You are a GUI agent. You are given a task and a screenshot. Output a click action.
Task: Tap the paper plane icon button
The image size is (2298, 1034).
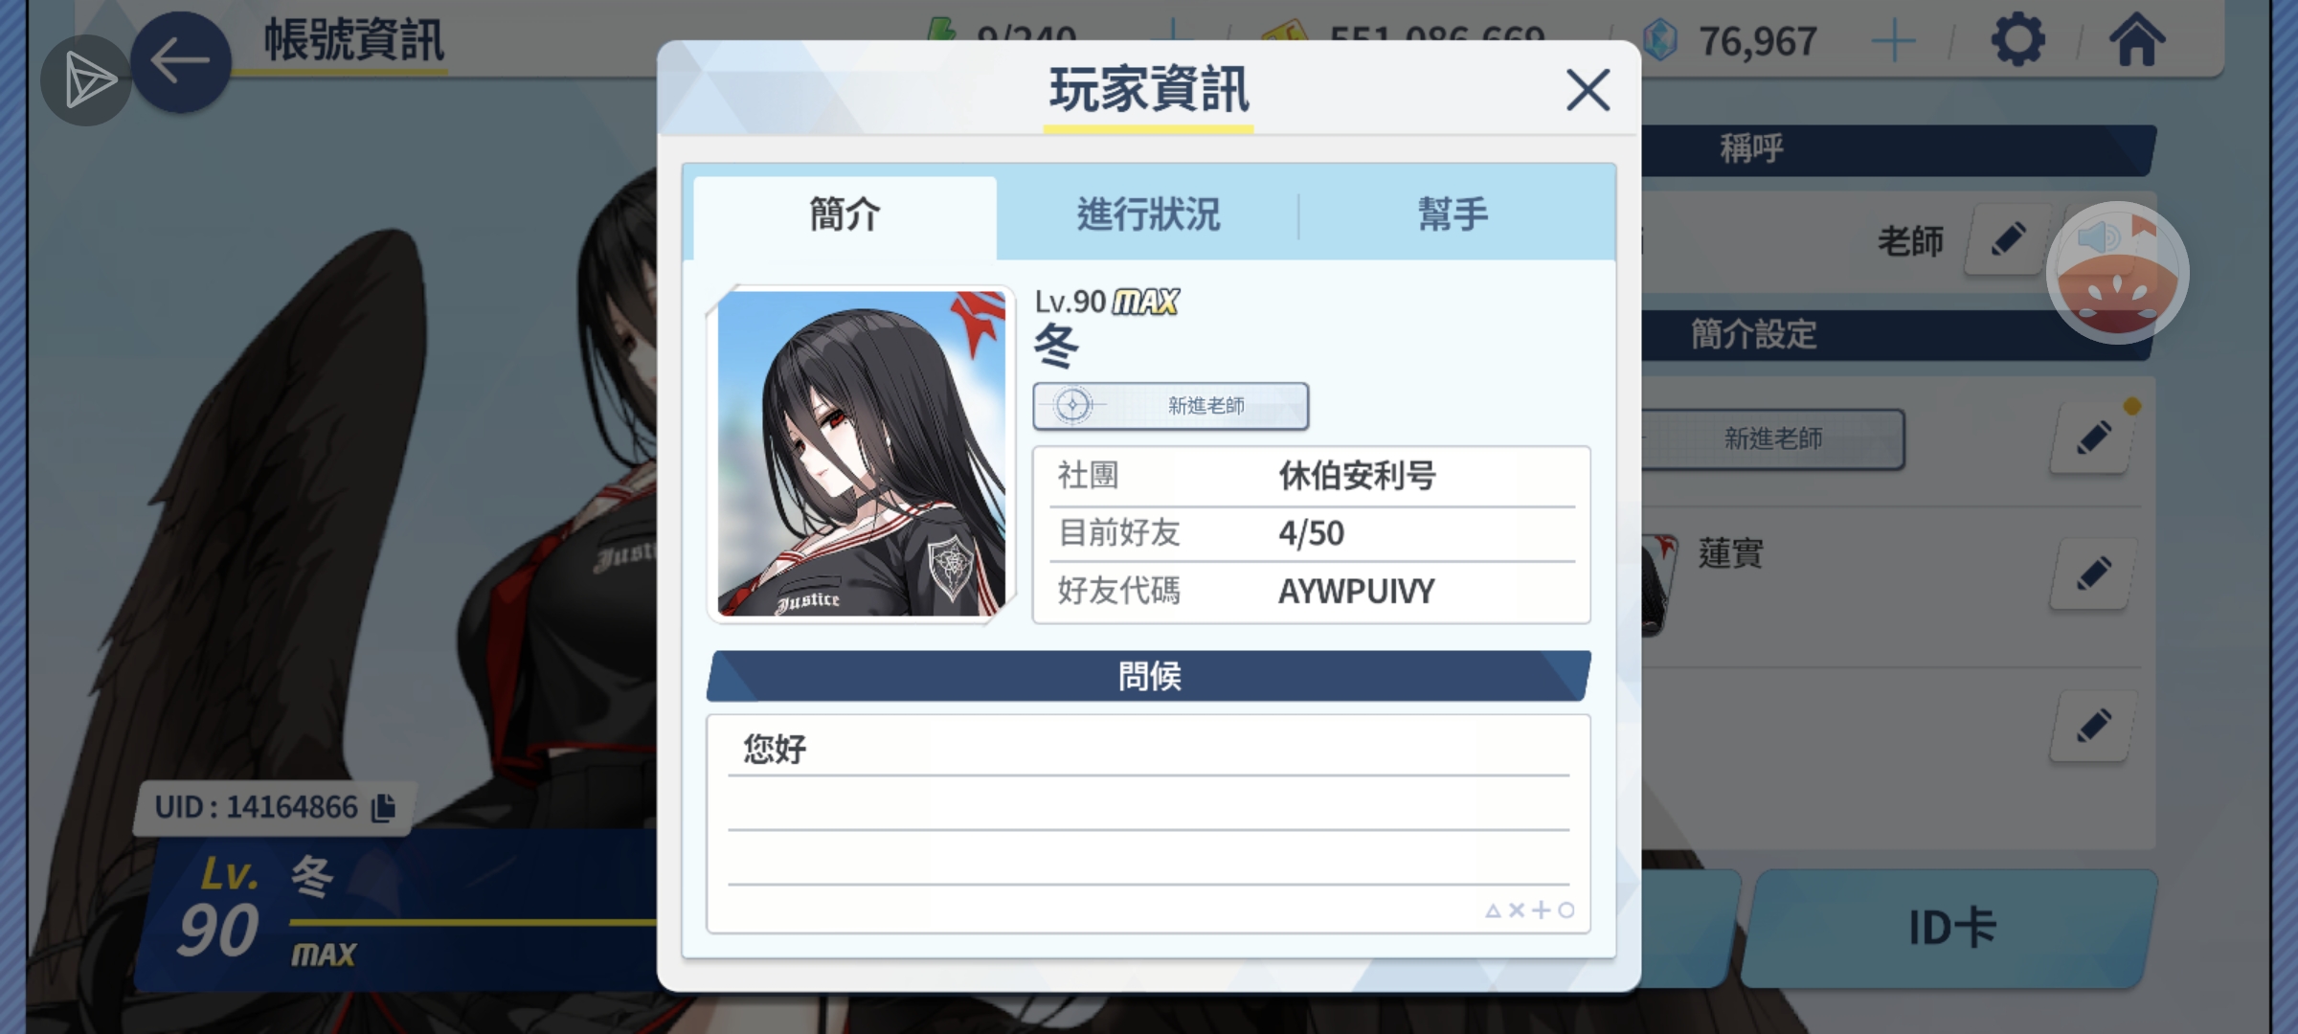click(x=86, y=80)
